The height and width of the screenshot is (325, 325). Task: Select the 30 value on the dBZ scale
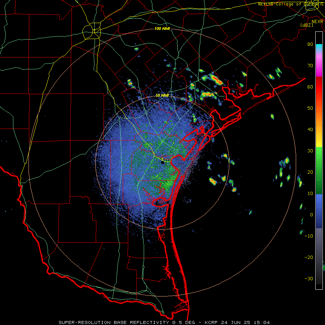[x=310, y=151]
